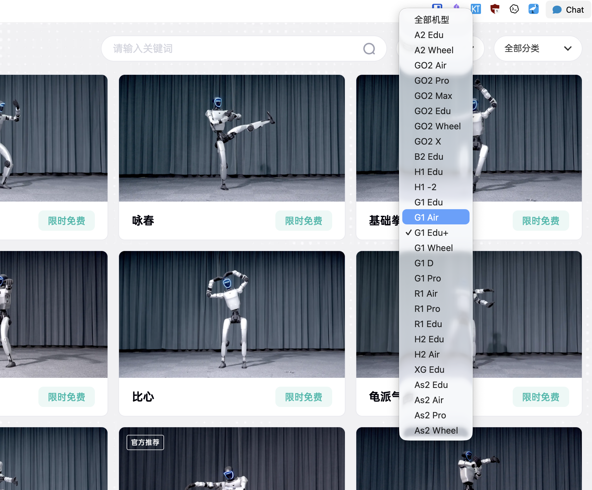Viewport: 592px width, 490px height.
Task: Select GO2 Air from dropdown
Action: 436,65
